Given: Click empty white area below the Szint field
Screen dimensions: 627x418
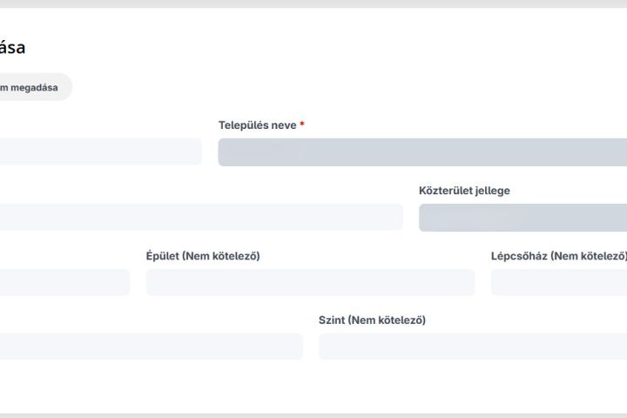Looking at the screenshot, I should (470, 386).
